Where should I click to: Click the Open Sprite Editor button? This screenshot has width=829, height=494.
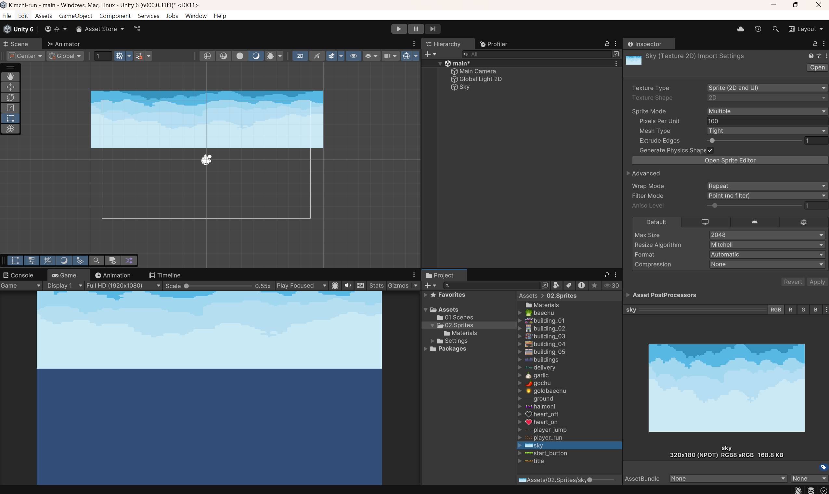[730, 160]
